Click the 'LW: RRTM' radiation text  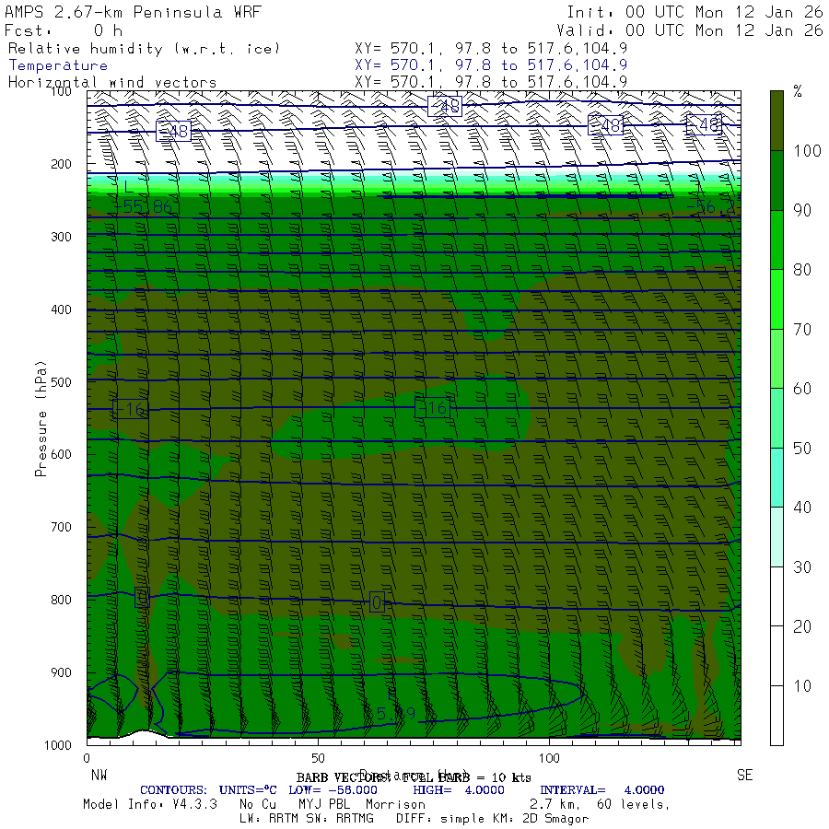(x=269, y=819)
